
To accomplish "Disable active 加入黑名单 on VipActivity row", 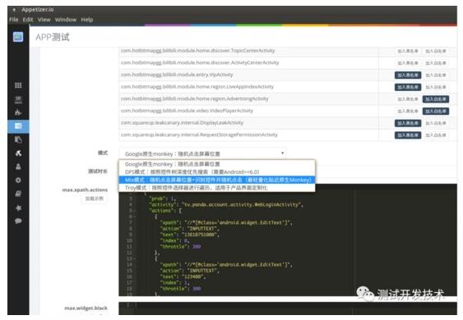I will (x=407, y=75).
